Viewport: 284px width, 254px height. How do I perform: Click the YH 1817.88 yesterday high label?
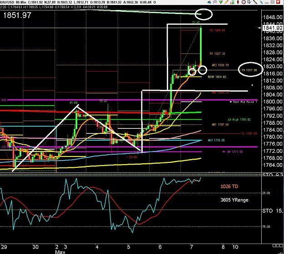pyautogui.click(x=249, y=70)
